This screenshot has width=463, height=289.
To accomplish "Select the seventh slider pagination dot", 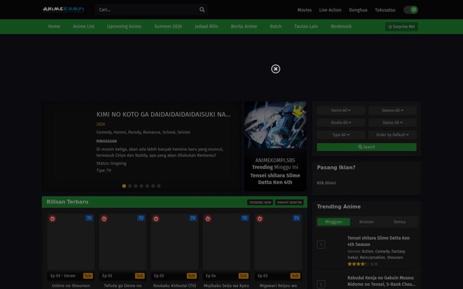I will tap(159, 186).
